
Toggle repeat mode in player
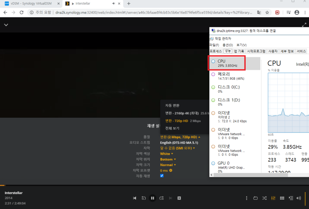coord(255,198)
